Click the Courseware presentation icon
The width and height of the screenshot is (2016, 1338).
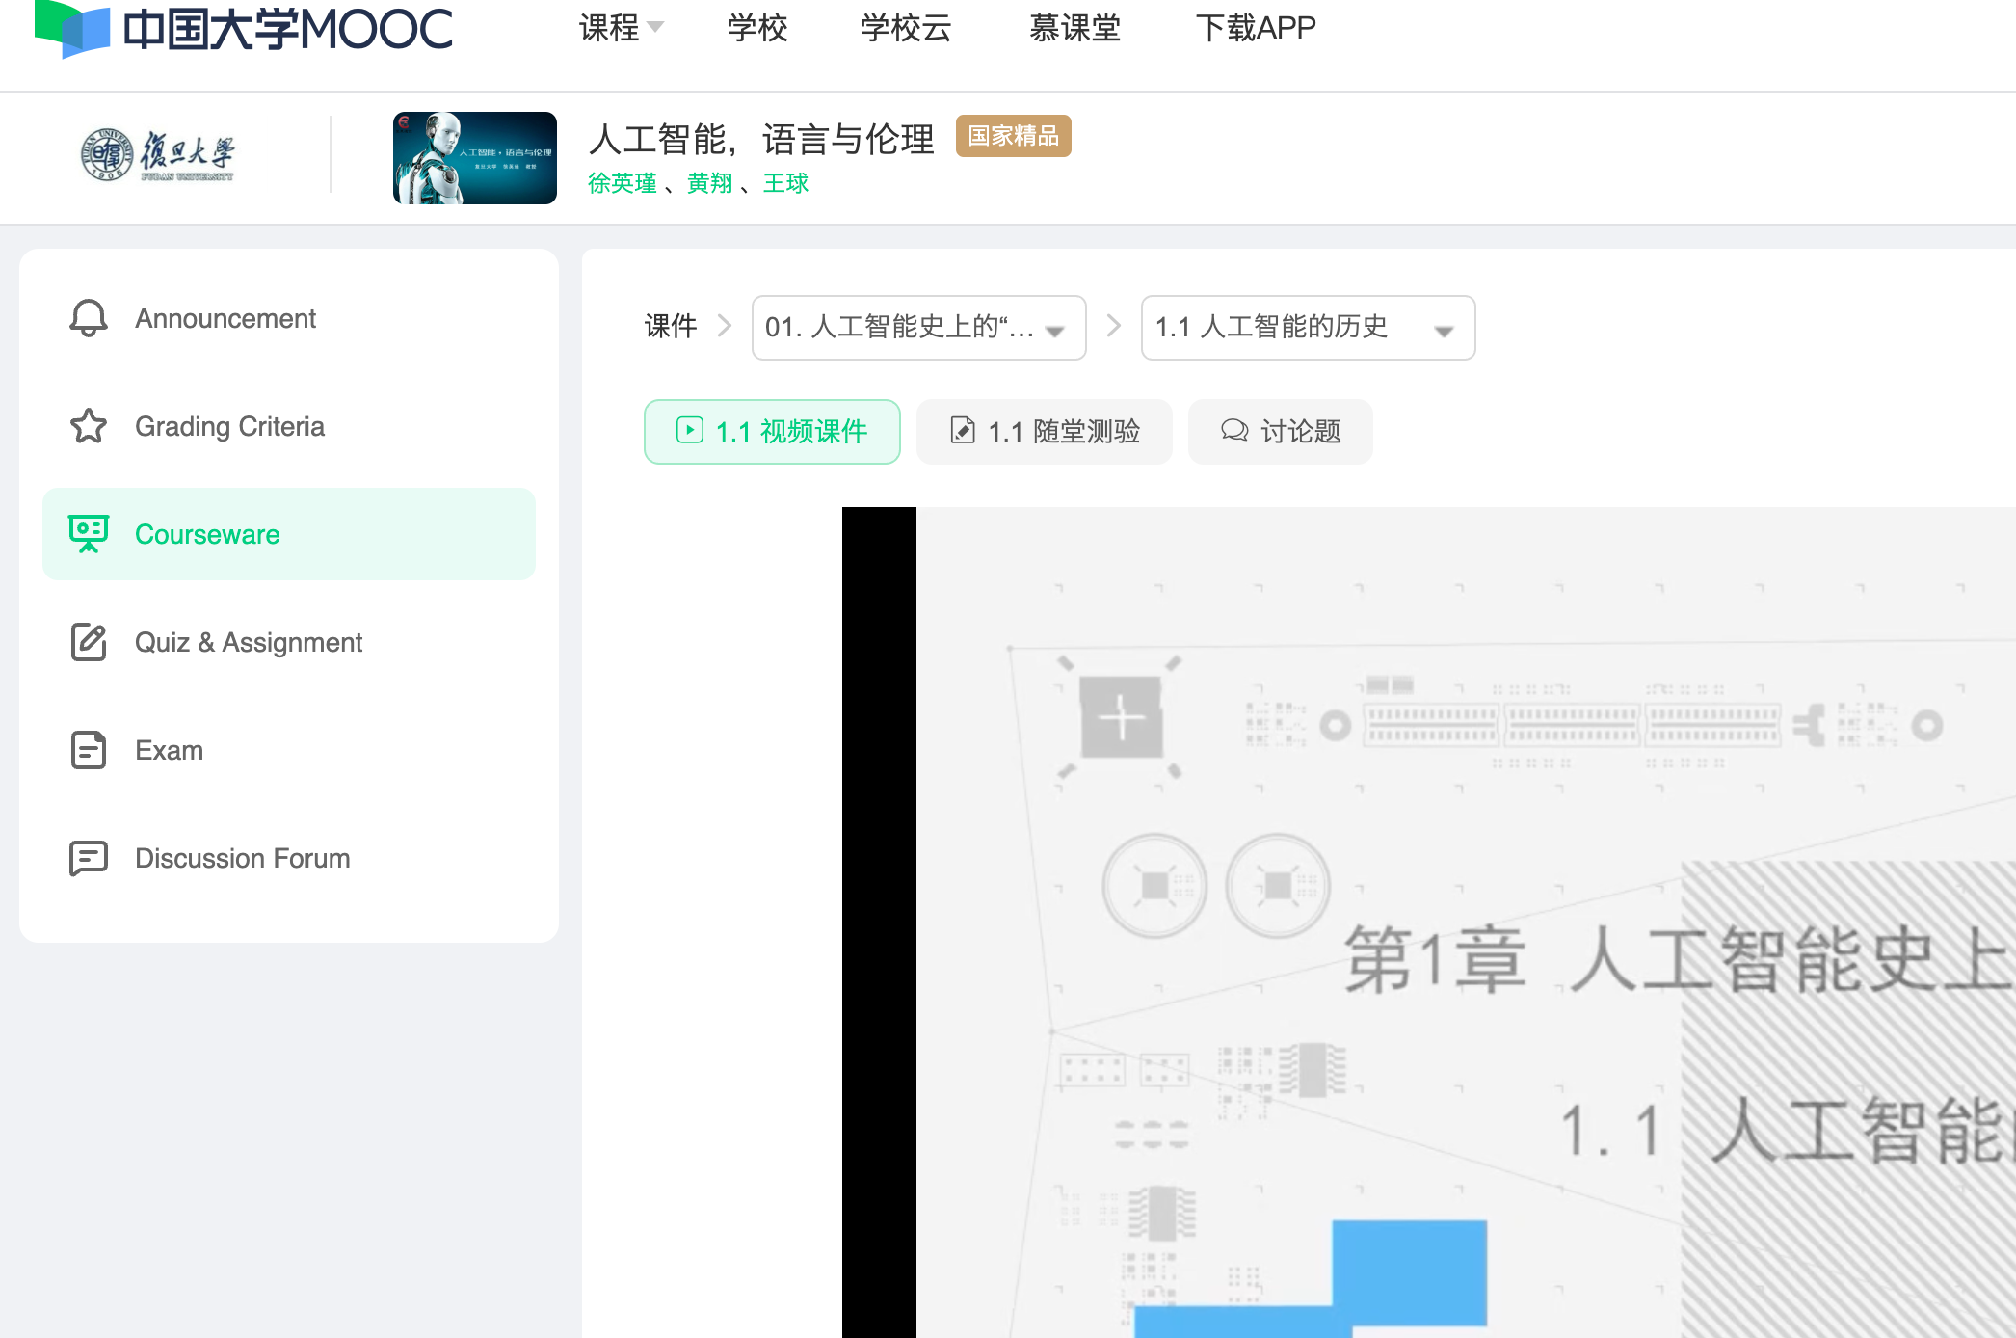(x=89, y=534)
